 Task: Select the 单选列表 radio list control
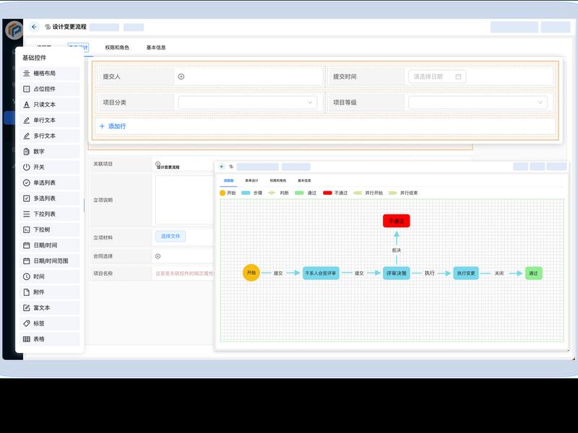[49, 183]
